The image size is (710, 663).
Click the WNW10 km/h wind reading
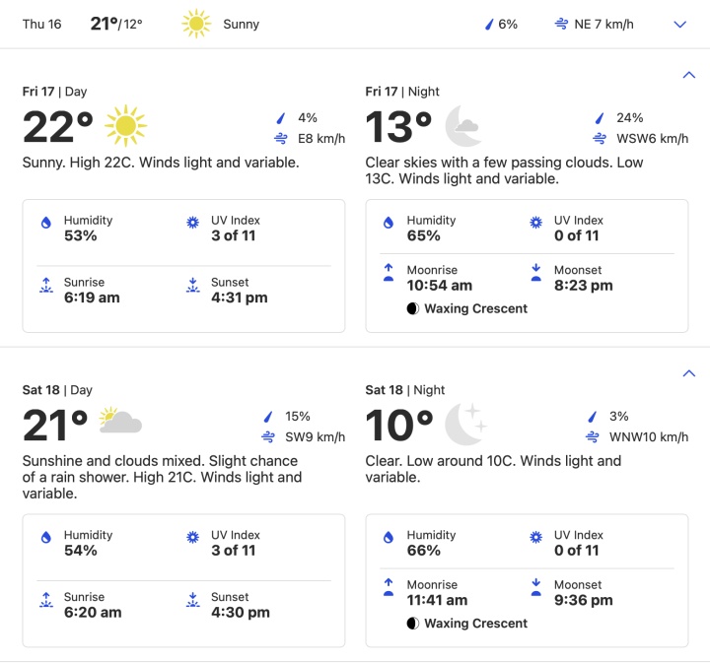[x=649, y=436]
